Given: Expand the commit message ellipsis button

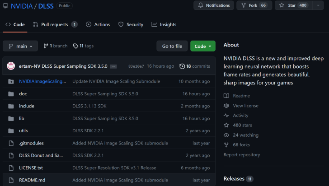Looking at the screenshot, I should tap(113, 66).
